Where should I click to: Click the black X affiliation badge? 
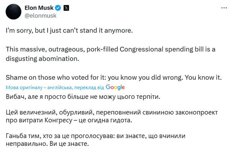point(66,8)
